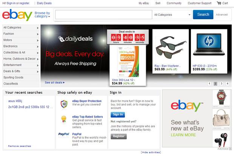Click the Top-Rated Sellers ribbon badge icon
Image resolution: width=234 pixels, height=156 pixels.
(64, 119)
